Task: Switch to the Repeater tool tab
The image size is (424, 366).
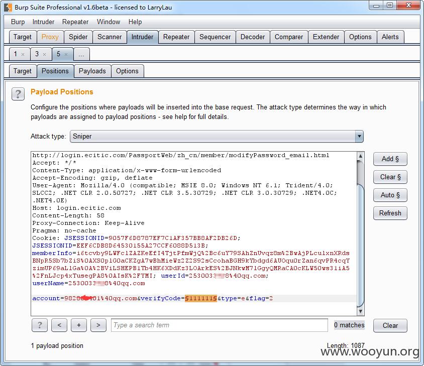Action: (x=176, y=37)
